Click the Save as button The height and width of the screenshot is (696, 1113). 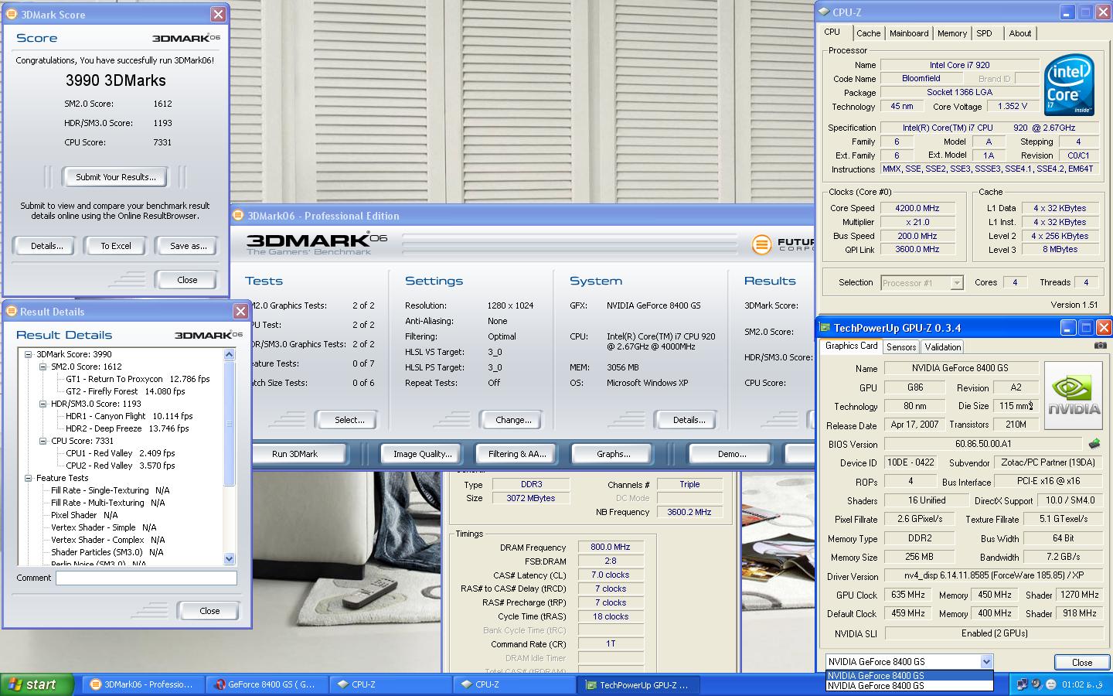coord(189,246)
